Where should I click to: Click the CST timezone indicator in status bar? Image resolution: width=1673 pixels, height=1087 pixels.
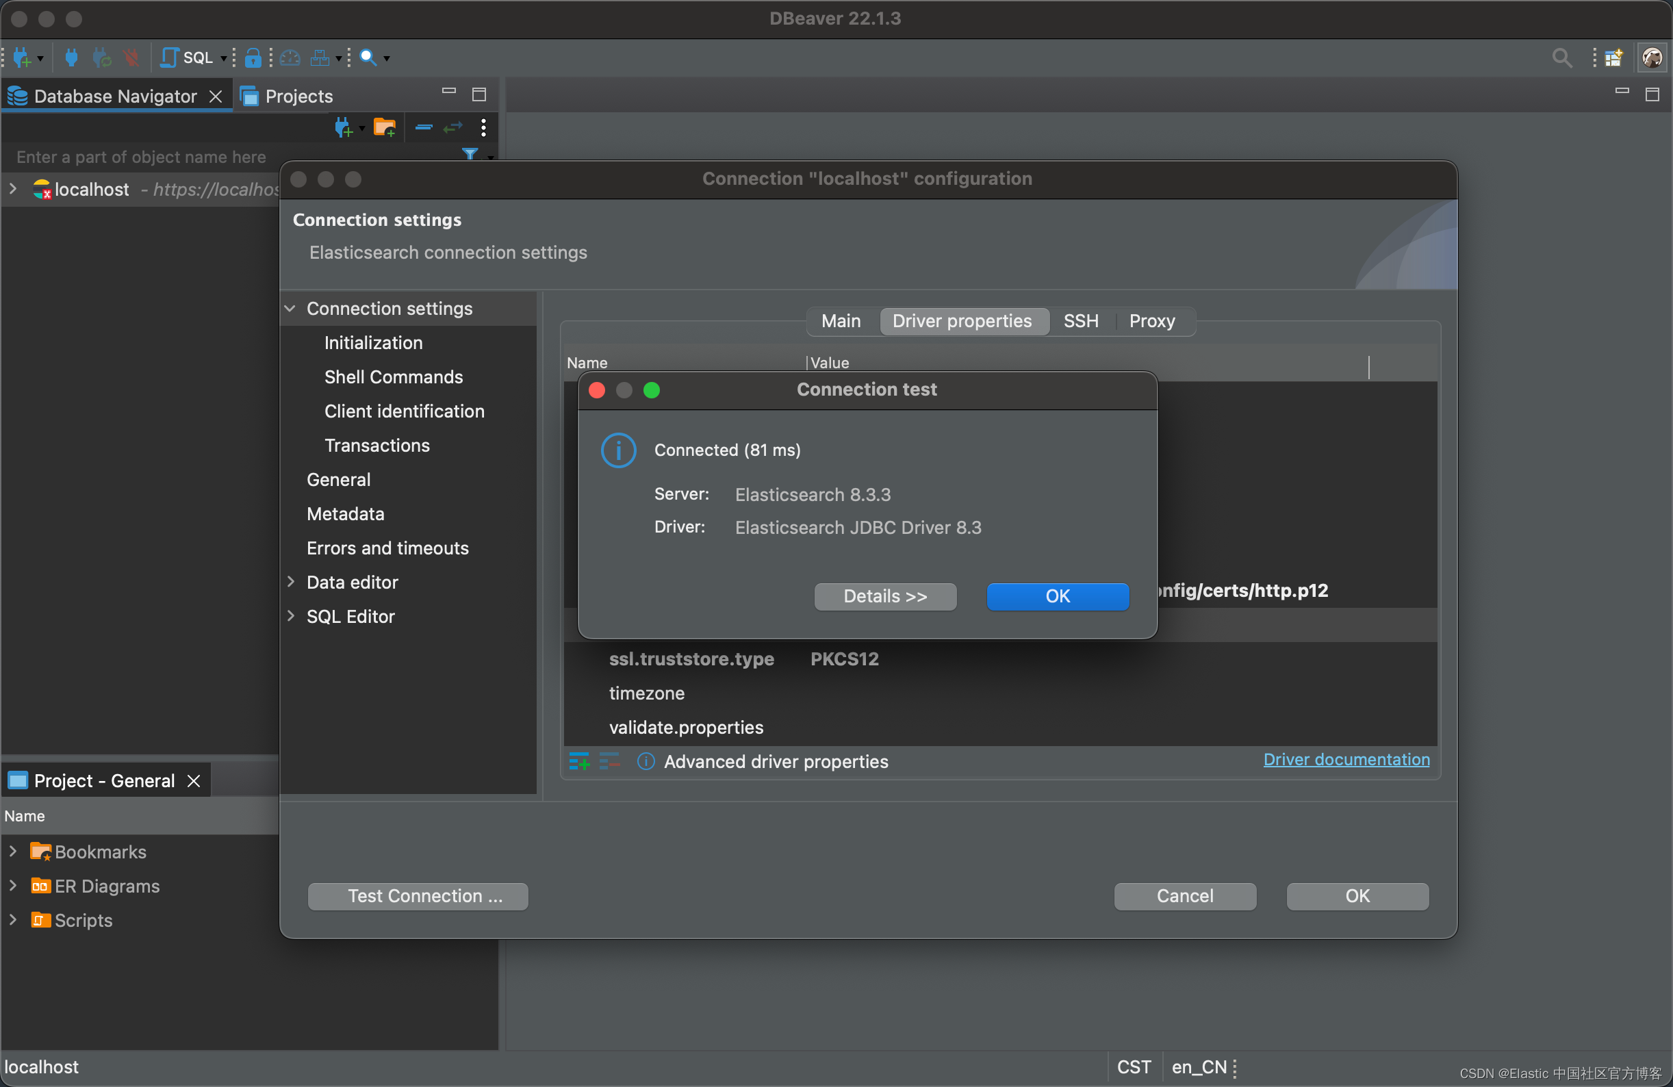(1134, 1066)
